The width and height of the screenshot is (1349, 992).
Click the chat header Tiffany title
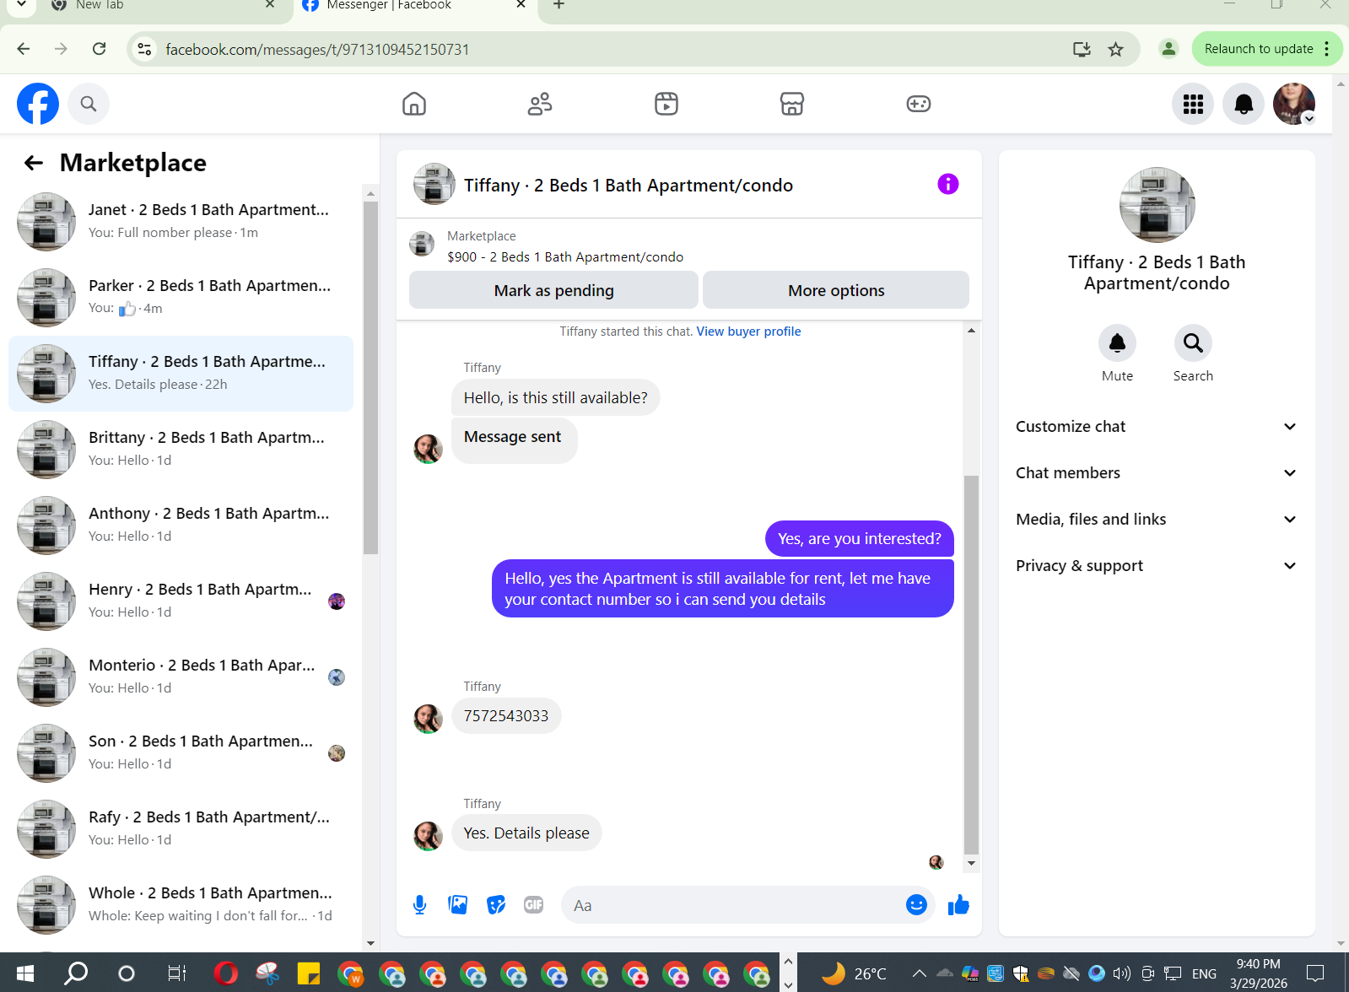629,185
